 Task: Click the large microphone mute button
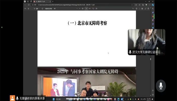tap(161, 86)
